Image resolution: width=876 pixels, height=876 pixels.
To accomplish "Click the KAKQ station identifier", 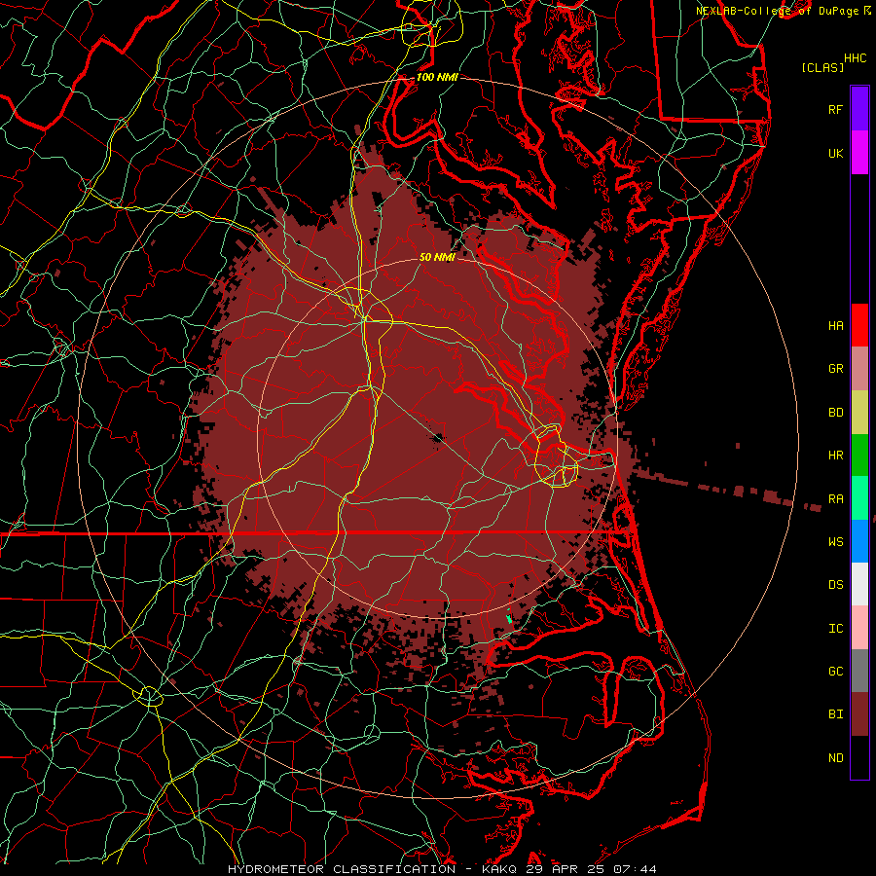I will (x=498, y=869).
